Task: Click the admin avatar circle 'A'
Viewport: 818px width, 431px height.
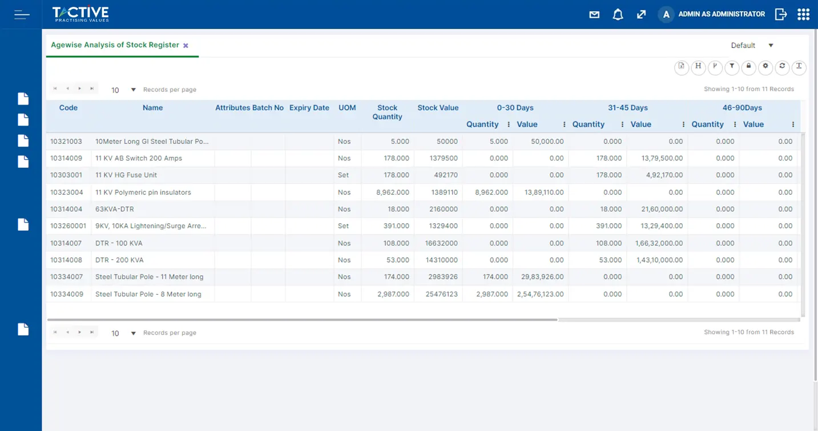Action: [x=666, y=15]
